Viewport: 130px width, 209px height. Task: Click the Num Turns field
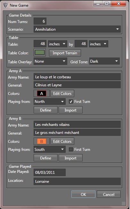[x=40, y=21]
